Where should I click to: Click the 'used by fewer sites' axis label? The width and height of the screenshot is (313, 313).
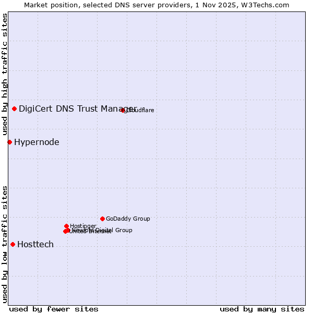click(x=54, y=309)
